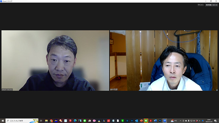Open the highlighted LINE app icon
219x123 pixels.
coord(146,121)
